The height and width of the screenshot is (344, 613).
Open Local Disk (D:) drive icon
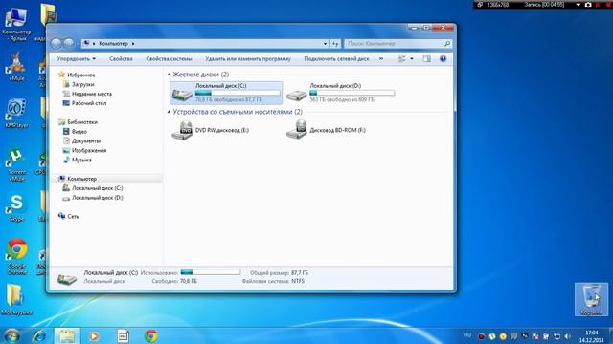tap(297, 94)
